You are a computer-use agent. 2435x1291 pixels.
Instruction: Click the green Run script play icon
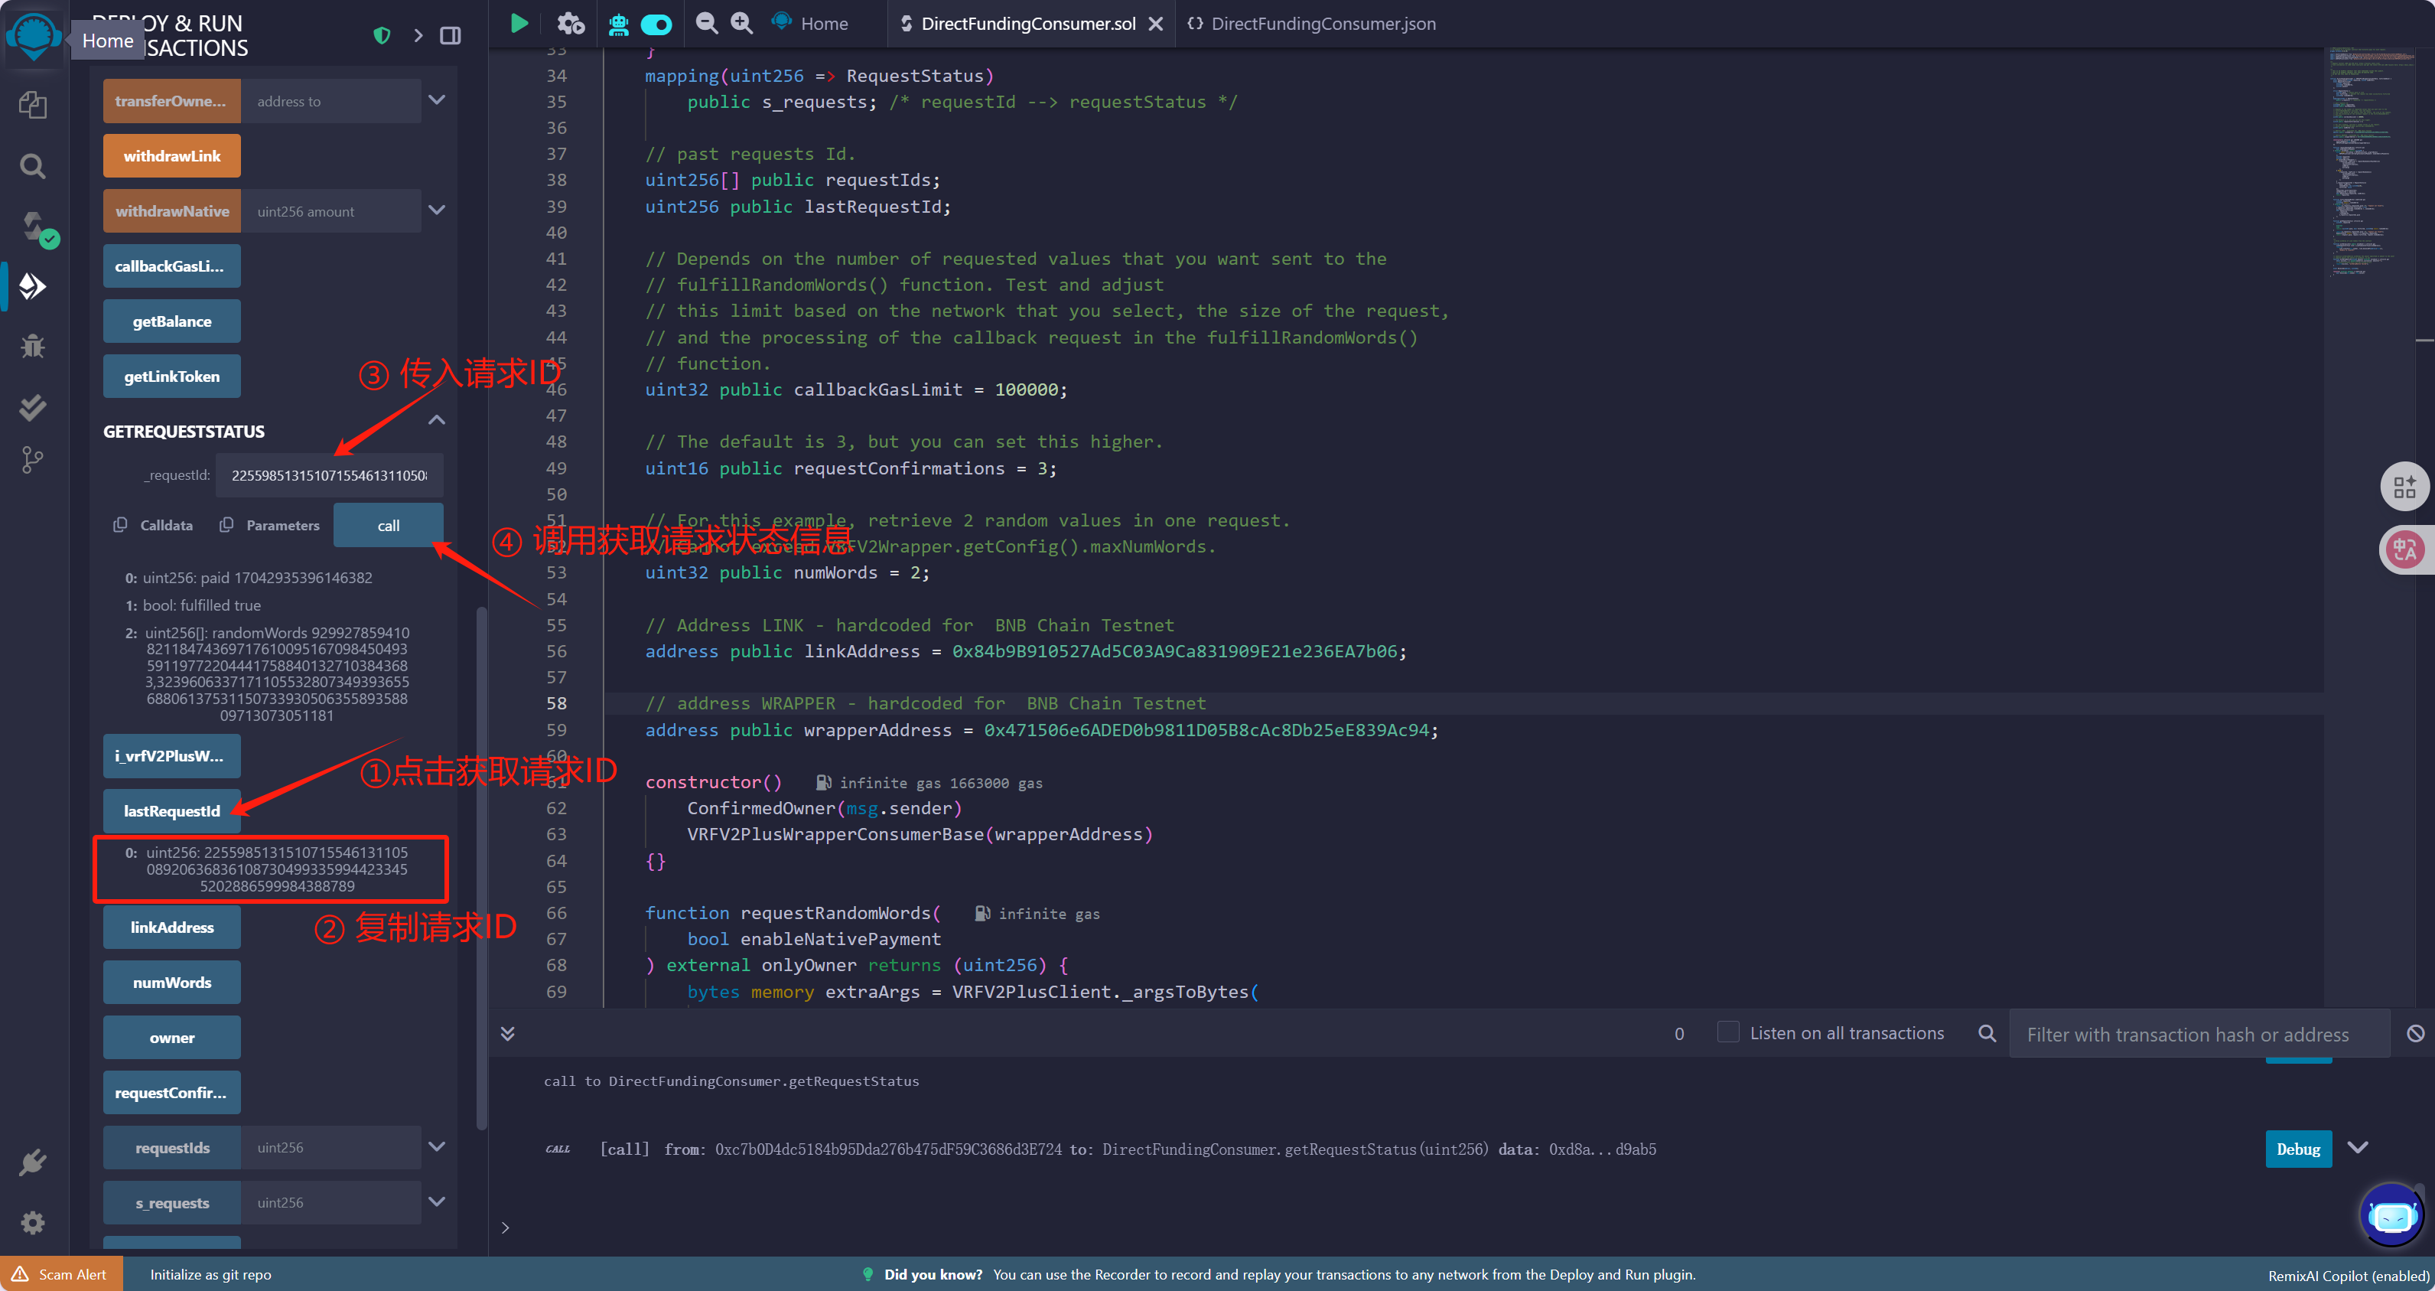coord(519,23)
